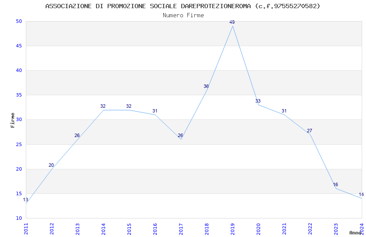366x237 pixels.
Task: Click the y-axis tick value 10
Action: [x=19, y=218]
